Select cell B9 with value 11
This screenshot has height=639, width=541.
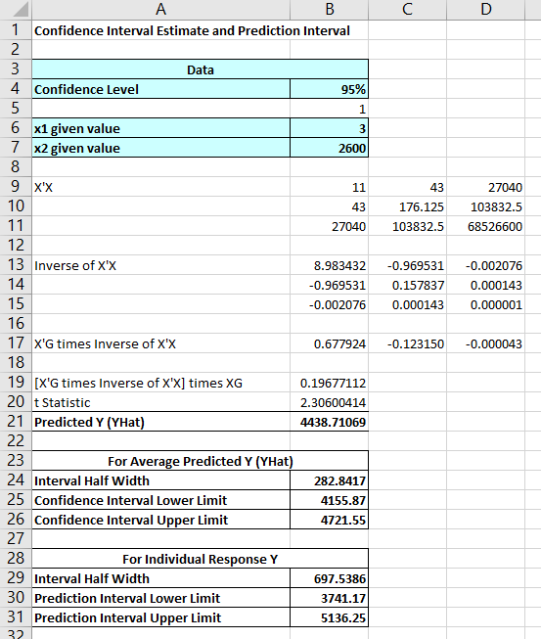[x=329, y=187]
